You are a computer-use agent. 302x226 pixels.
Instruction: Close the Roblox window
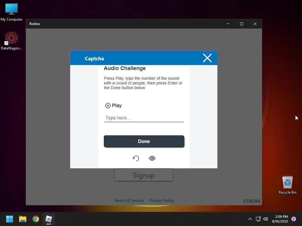[255, 24]
